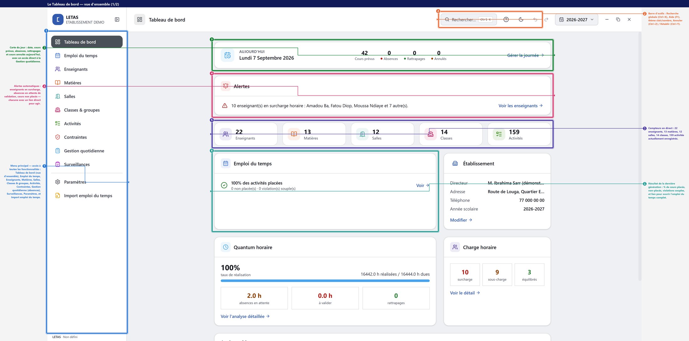The image size is (689, 341).
Task: Click the Charge horaire people icon
Action: click(x=455, y=247)
